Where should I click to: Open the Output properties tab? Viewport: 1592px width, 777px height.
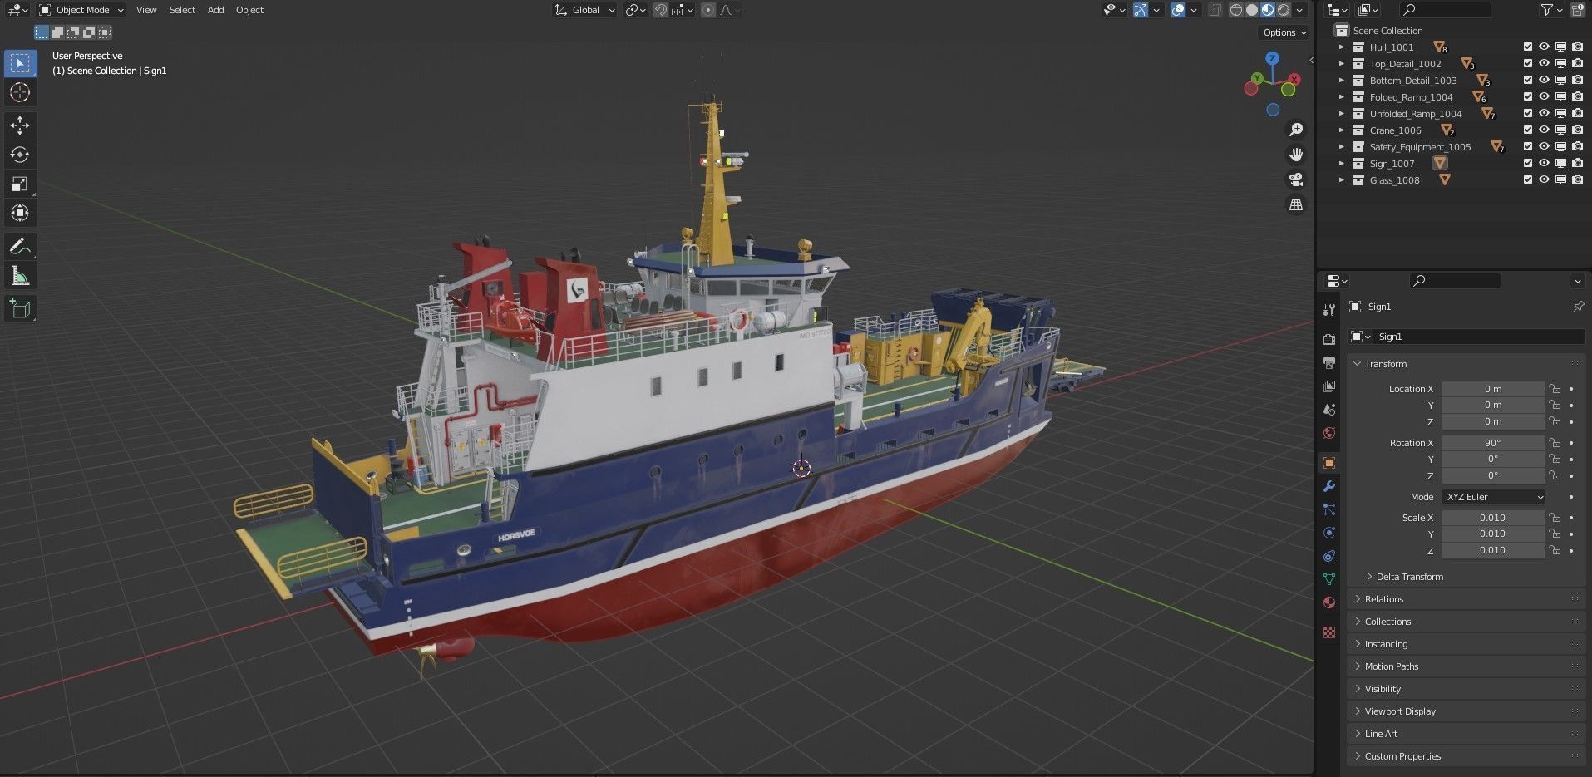(1328, 363)
